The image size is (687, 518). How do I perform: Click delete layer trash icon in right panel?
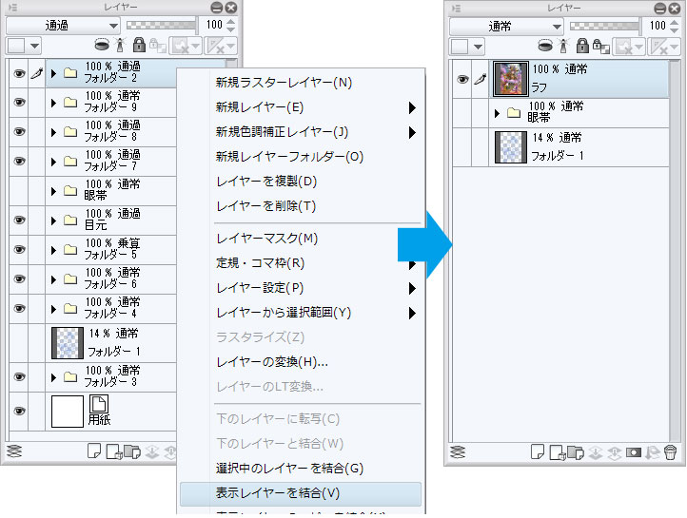click(x=671, y=451)
